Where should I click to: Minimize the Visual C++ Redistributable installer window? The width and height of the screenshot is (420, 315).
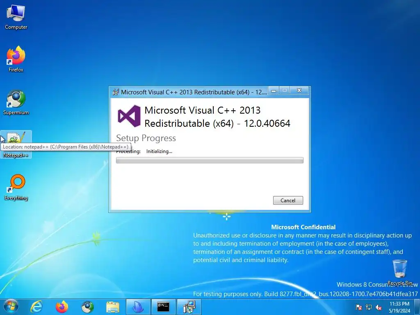click(x=274, y=91)
